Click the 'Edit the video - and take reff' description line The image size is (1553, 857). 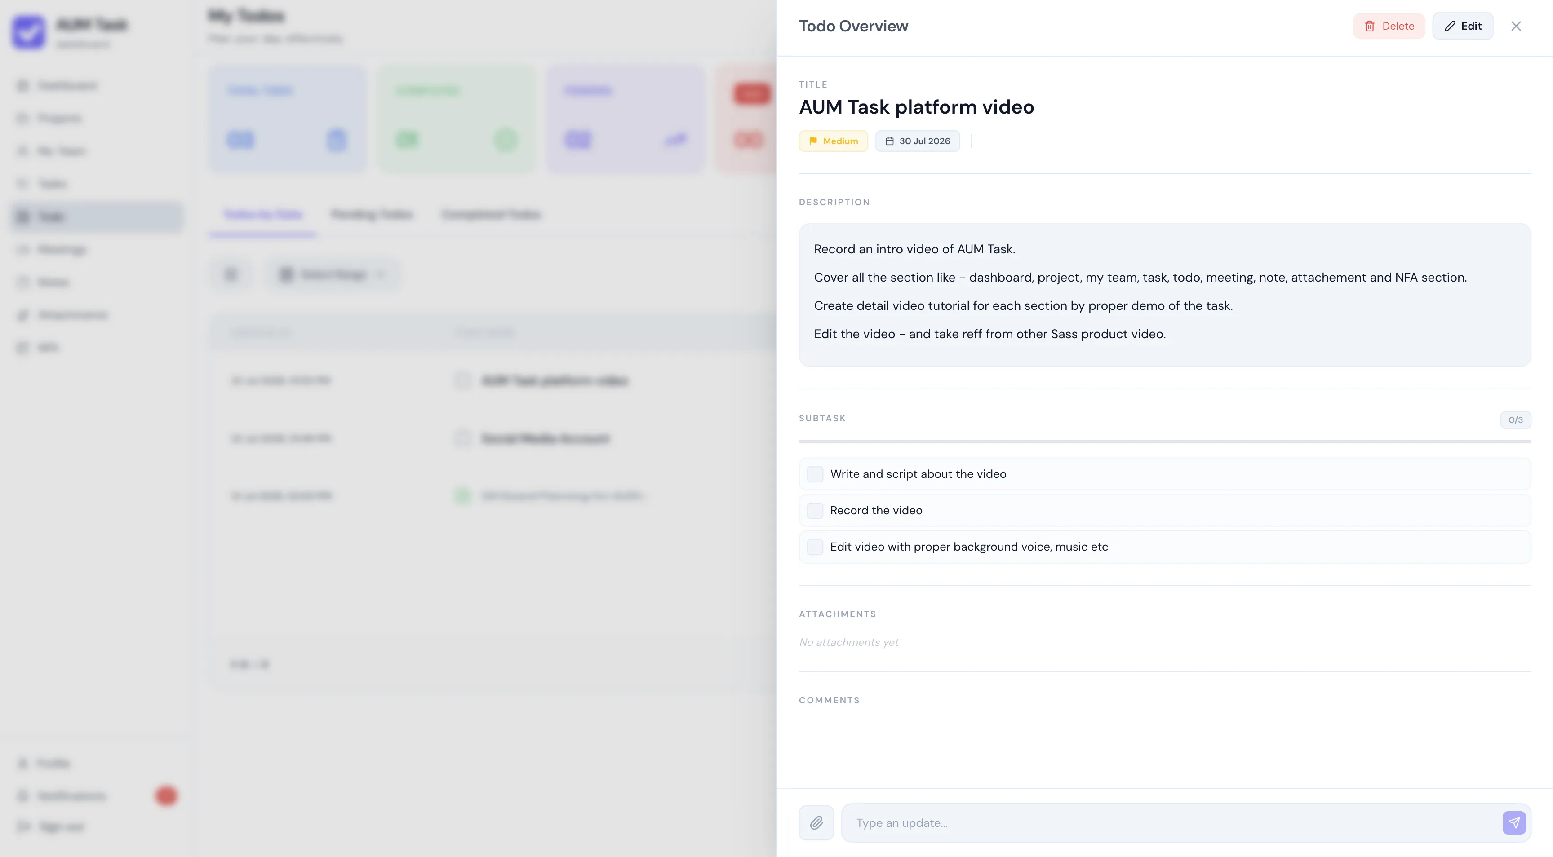[x=990, y=334]
